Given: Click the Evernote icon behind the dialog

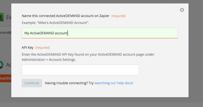Looking at the screenshot, I should coord(2,17).
